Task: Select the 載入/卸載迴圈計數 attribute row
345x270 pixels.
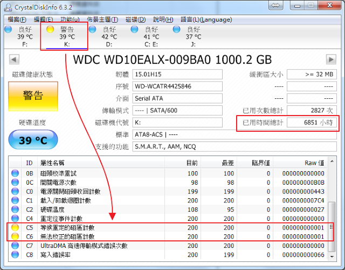Action: (x=168, y=200)
